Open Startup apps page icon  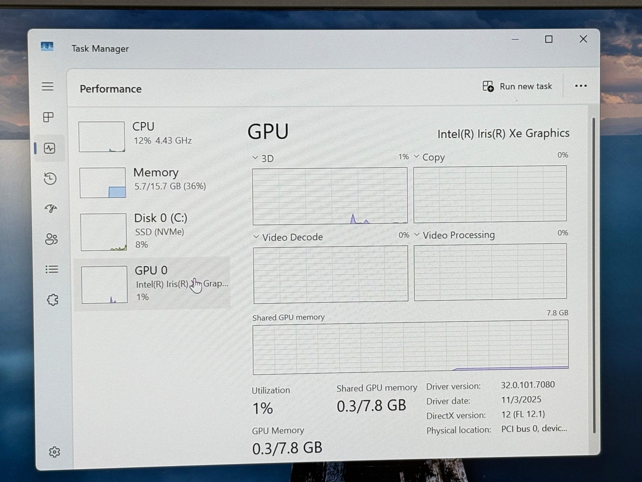pyautogui.click(x=51, y=208)
